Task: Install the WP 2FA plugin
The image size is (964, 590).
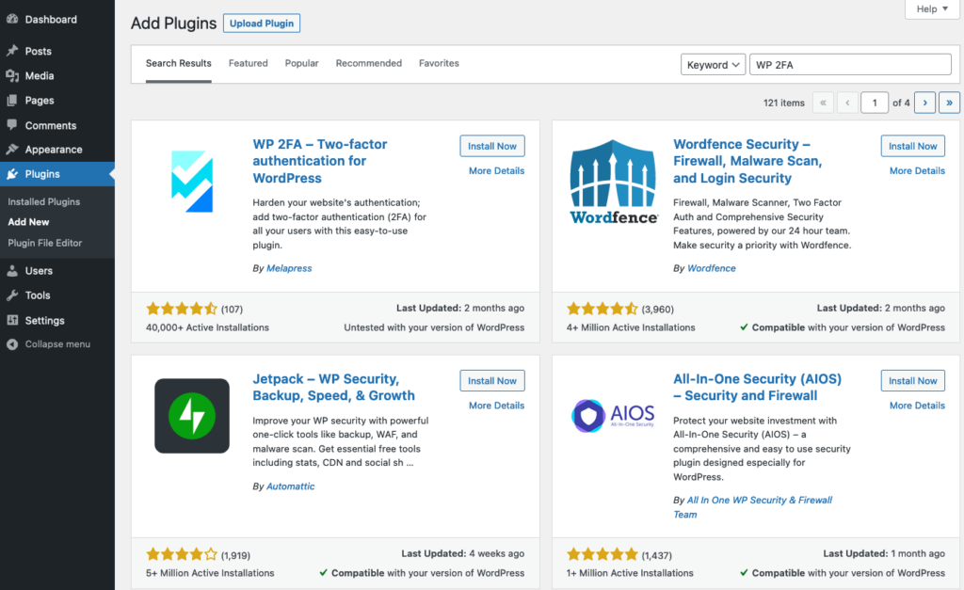Action: click(491, 146)
